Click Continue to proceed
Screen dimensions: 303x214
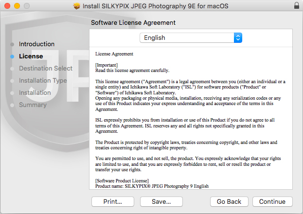coord(272,202)
